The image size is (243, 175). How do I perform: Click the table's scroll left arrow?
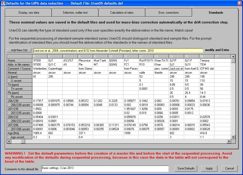[x=9, y=141]
